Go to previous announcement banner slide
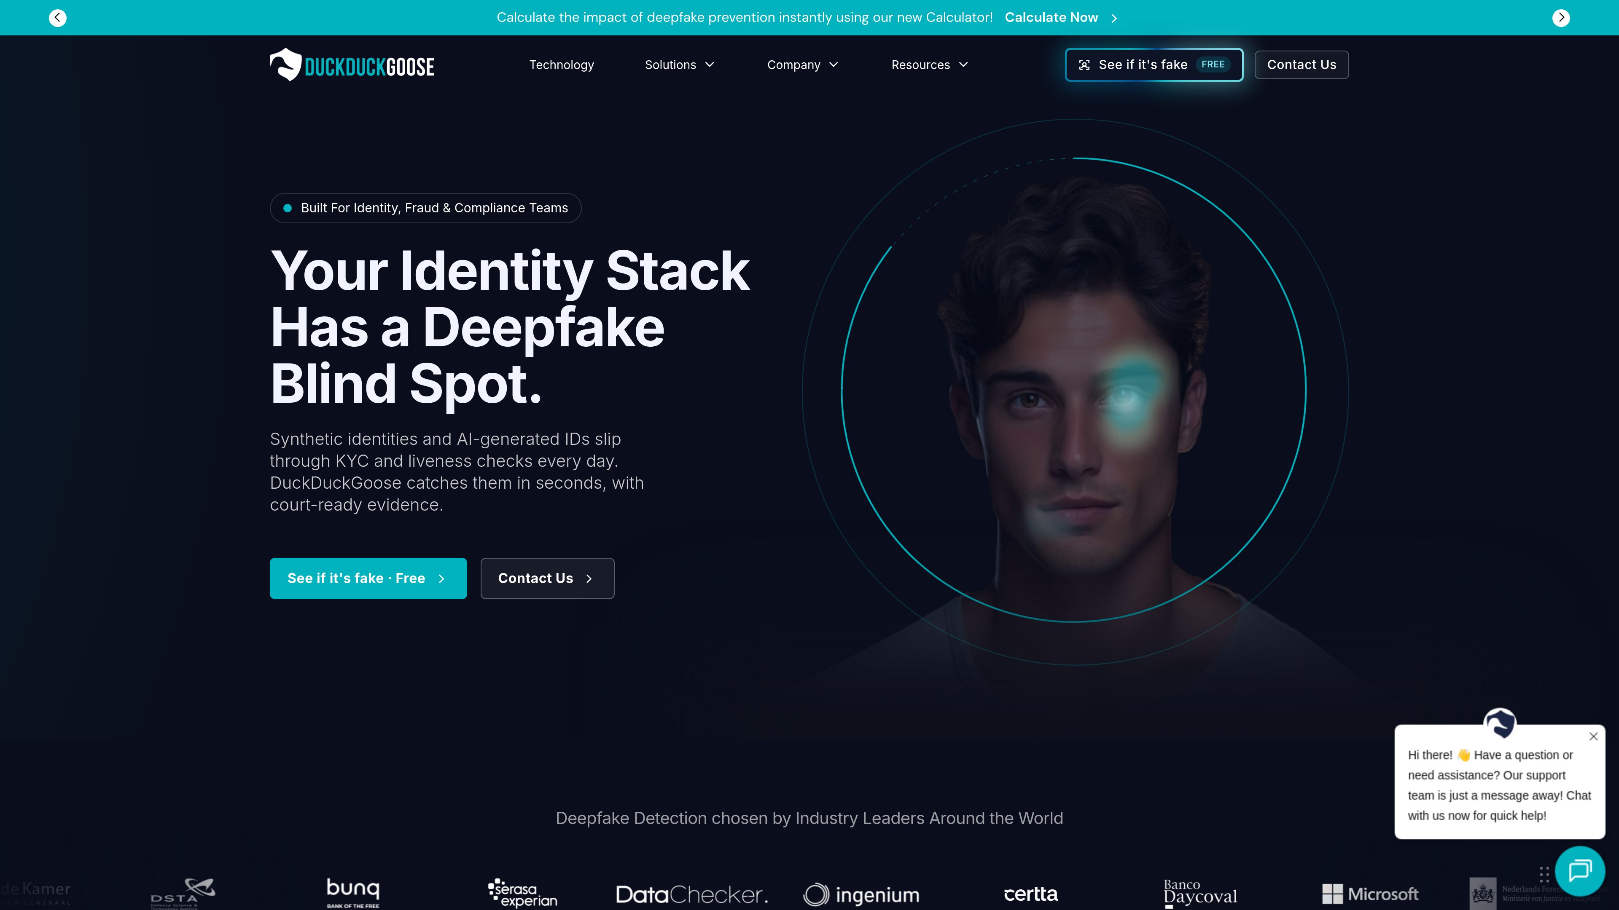 point(58,18)
